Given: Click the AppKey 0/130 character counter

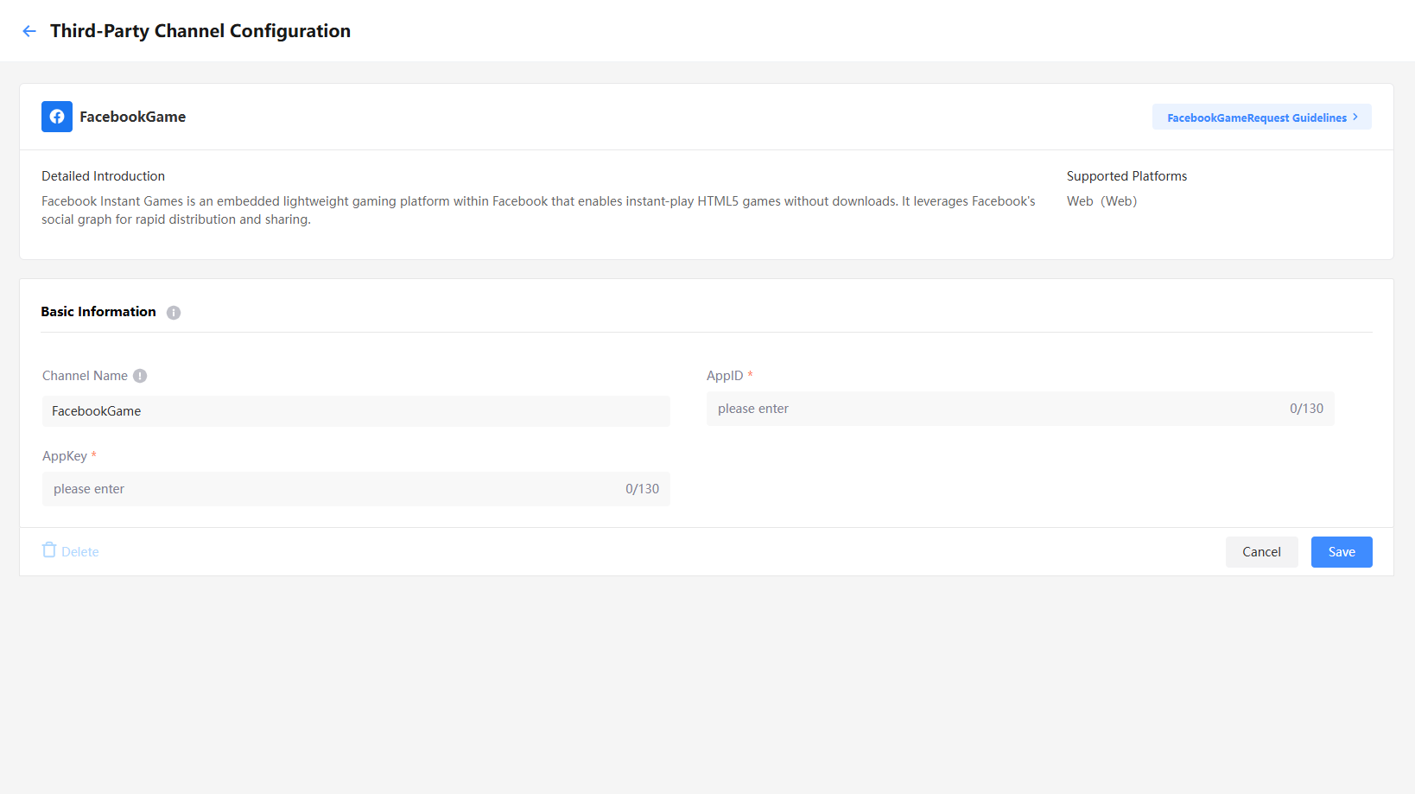Looking at the screenshot, I should 642,489.
